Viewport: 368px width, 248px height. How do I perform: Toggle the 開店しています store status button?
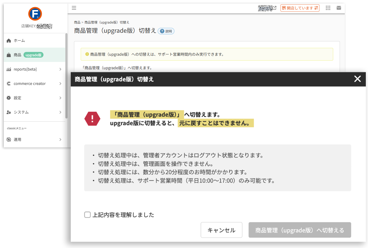coord(300,8)
